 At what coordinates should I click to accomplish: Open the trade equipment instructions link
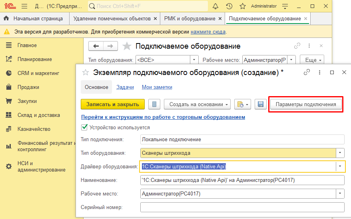(163, 117)
